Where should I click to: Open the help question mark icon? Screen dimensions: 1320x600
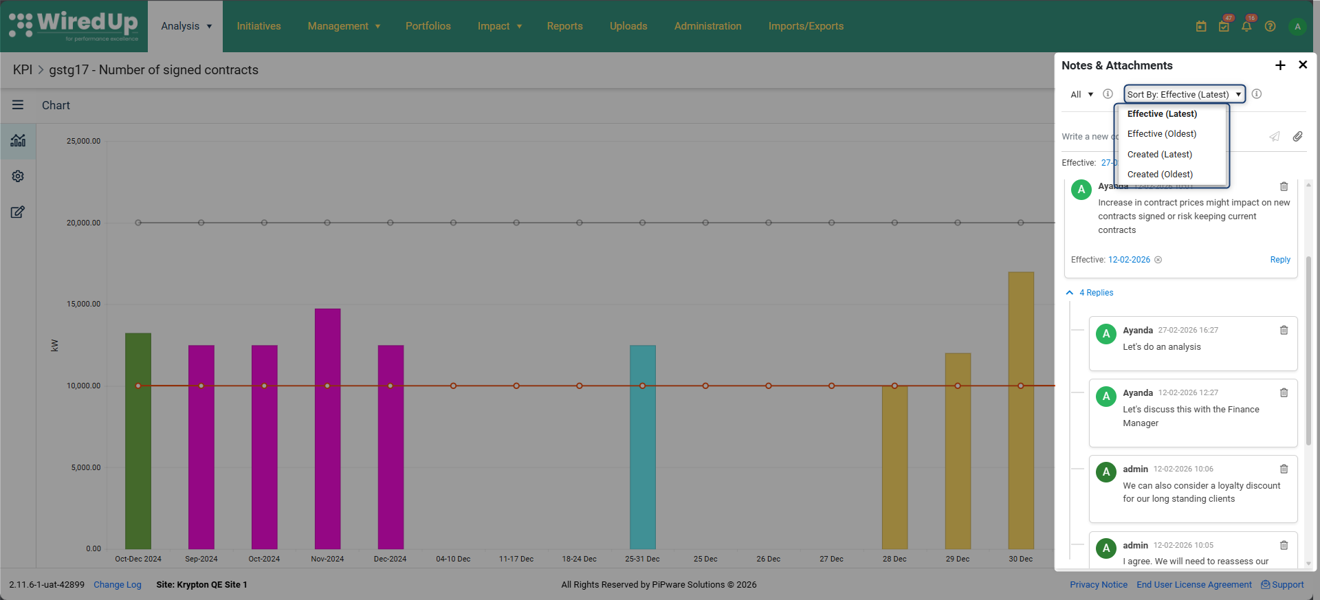pyautogui.click(x=1270, y=26)
